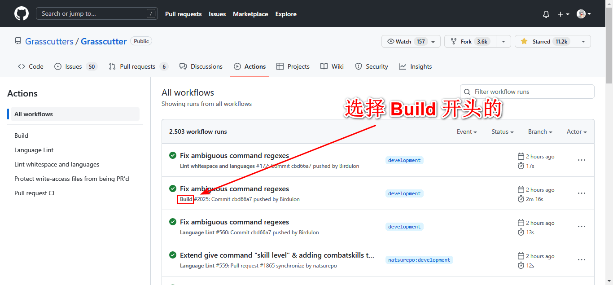Expand the Fork options dropdown arrow
The width and height of the screenshot is (613, 285).
coord(503,41)
